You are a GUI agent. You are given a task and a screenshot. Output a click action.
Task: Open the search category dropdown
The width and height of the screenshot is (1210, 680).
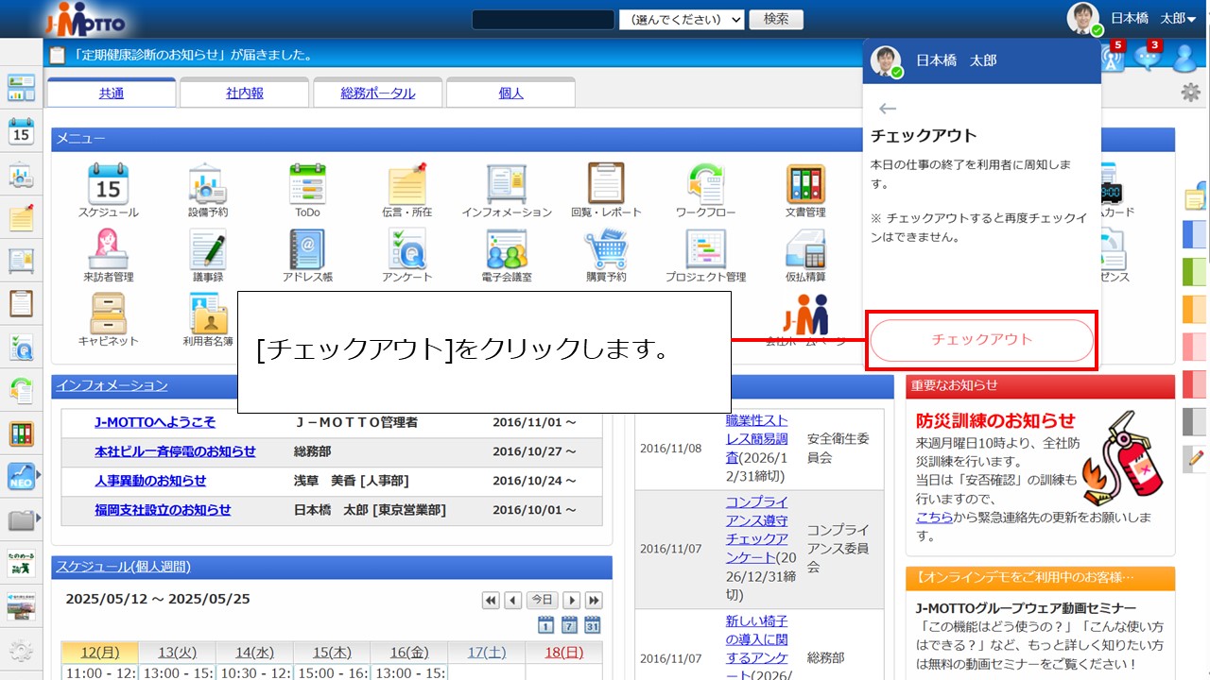[682, 20]
